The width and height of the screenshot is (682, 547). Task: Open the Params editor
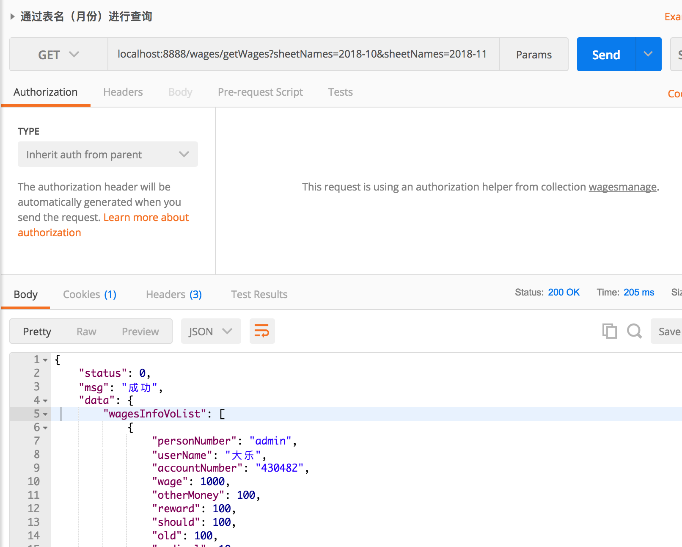coord(533,54)
